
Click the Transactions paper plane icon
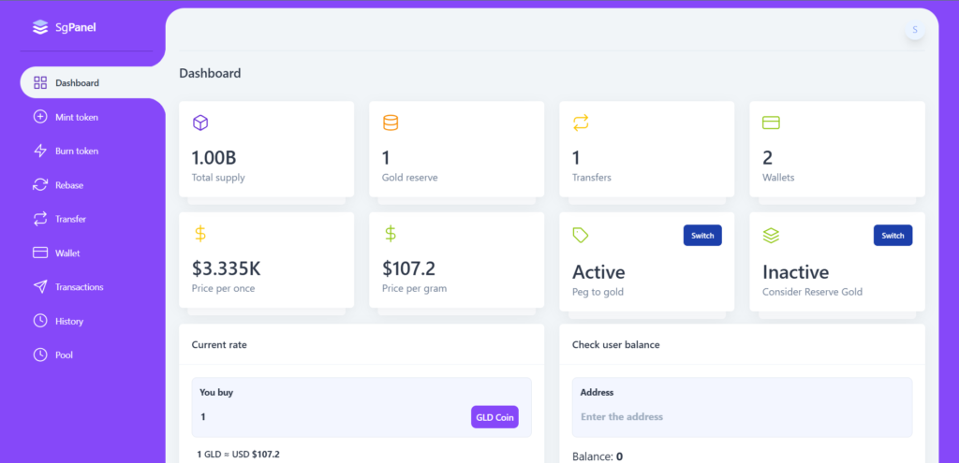pyautogui.click(x=40, y=287)
